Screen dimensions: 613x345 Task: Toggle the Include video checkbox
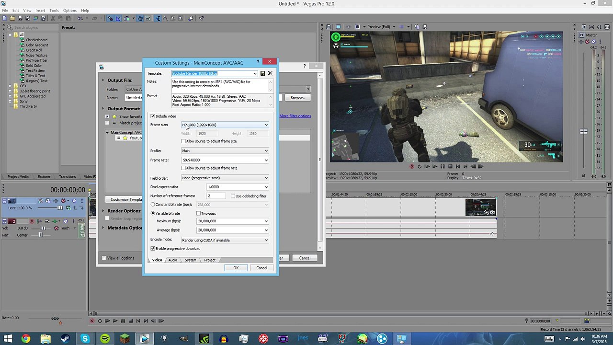coord(153,116)
